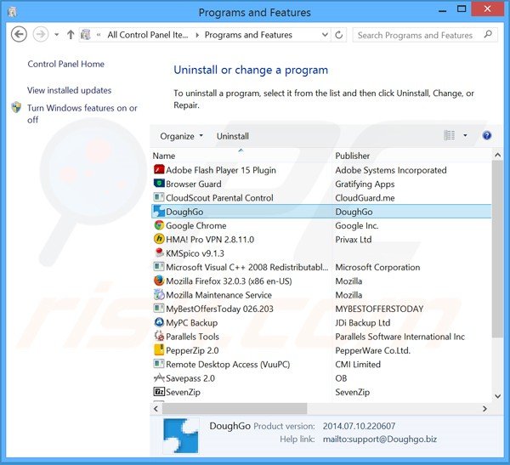Click the Remote Desktop Access (VuuPC) icon
510x465 pixels.
(x=159, y=364)
